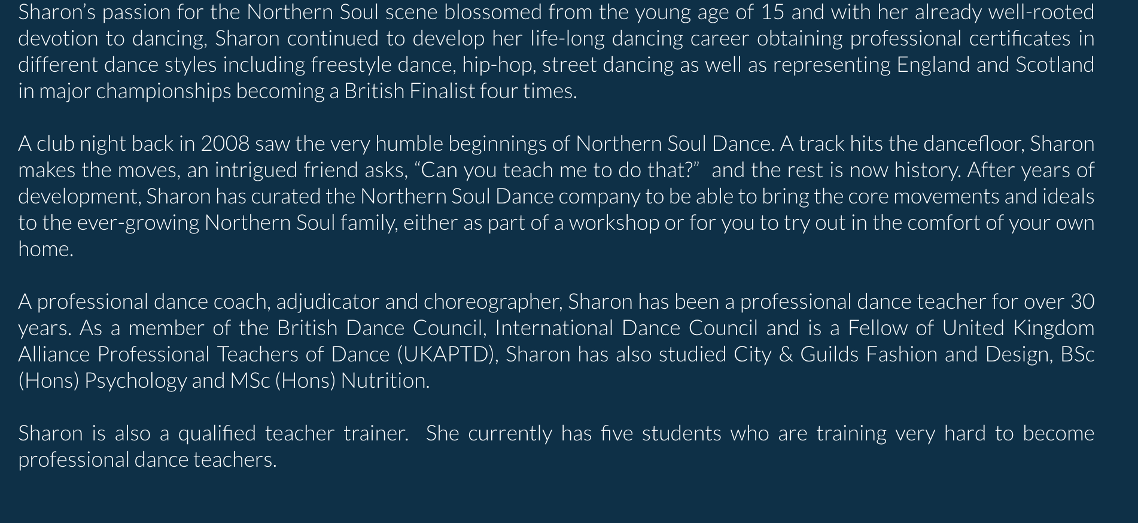Screen dimensions: 1138x523
Task: Click the quote "Can you teach me to do that?"
Action: pos(557,170)
